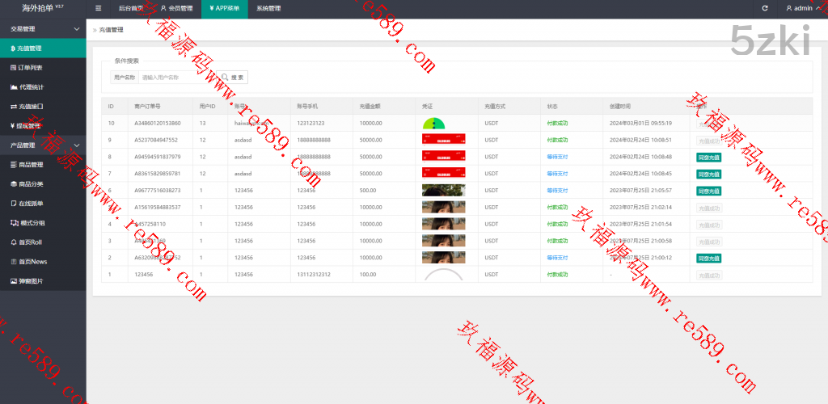Viewport: 828px width, 404px height.
Task: Switch to the 系统管理 top tab
Action: (268, 8)
